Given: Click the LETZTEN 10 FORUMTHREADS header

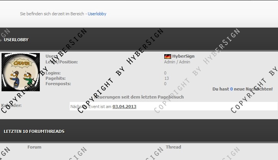Looking at the screenshot, I should click(x=34, y=131).
